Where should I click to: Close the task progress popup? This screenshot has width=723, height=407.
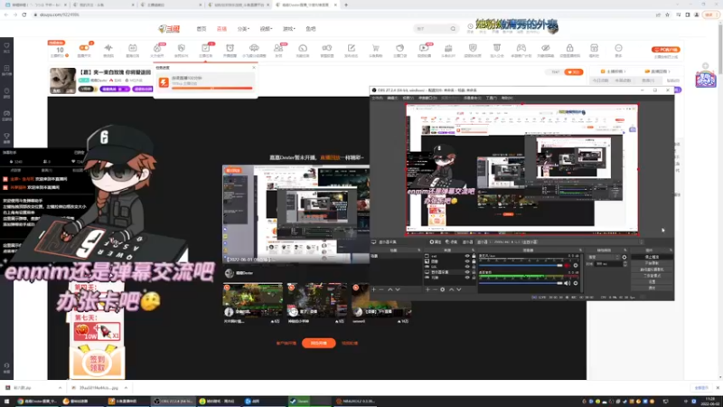pyautogui.click(x=254, y=67)
